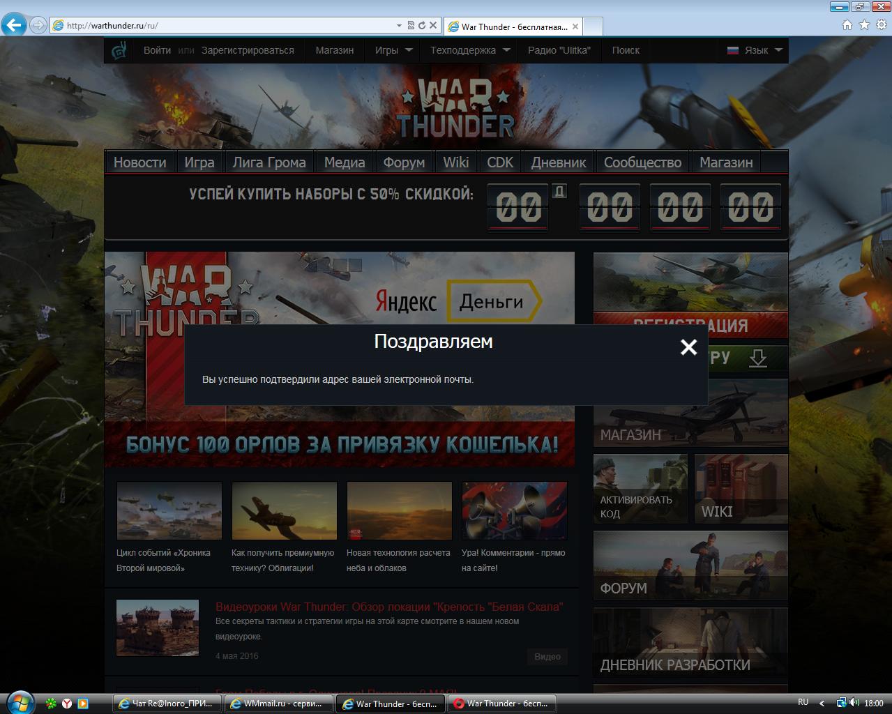
Task: Open Магазин in the main navigation bar
Action: click(726, 162)
